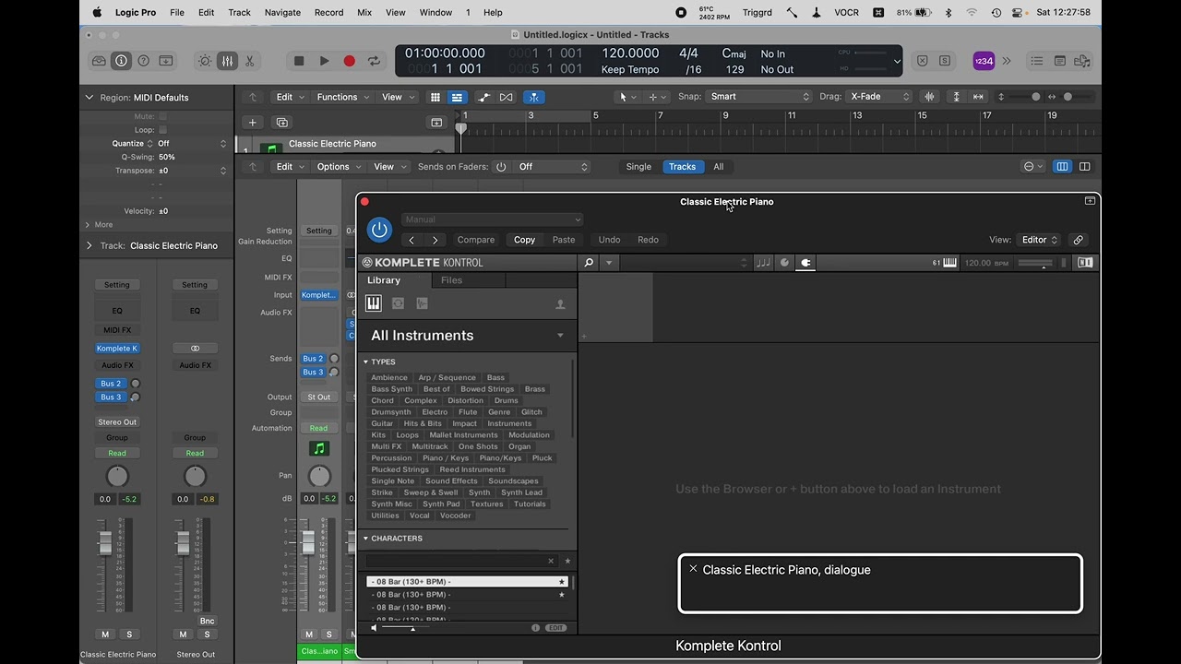Viewport: 1181px width, 664px height.
Task: Open the Loop/Media browser icon
Action: tap(1082, 61)
